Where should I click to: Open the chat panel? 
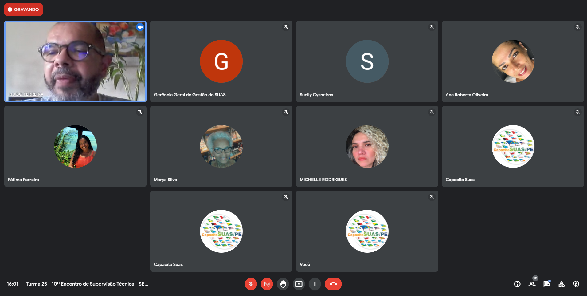pyautogui.click(x=547, y=284)
